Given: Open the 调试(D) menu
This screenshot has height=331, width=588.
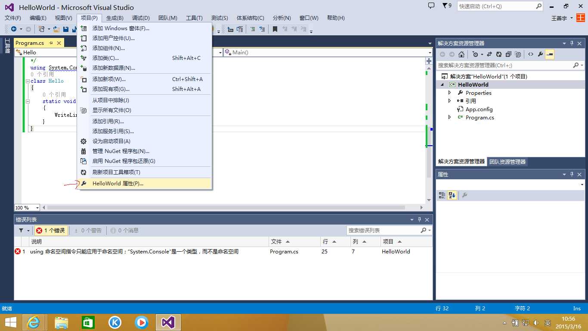Looking at the screenshot, I should pos(141,18).
